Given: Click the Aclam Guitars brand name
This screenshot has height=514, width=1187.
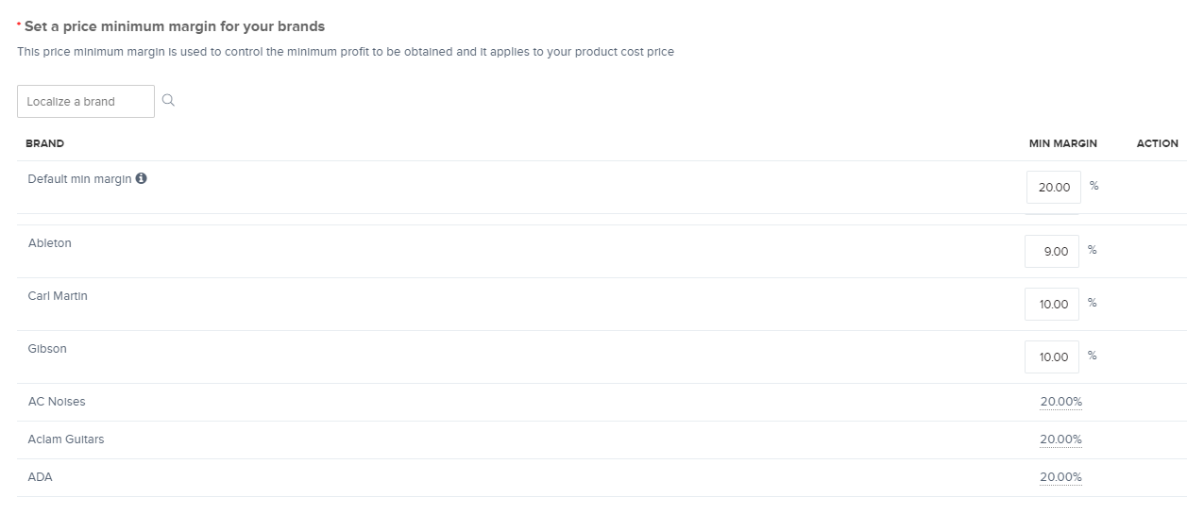Looking at the screenshot, I should coord(66,439).
